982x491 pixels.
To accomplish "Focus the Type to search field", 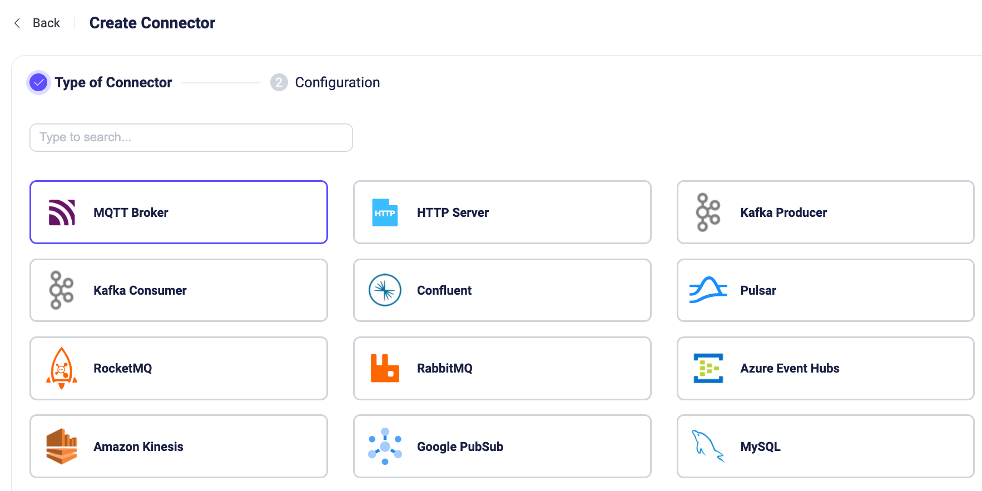I will 191,137.
